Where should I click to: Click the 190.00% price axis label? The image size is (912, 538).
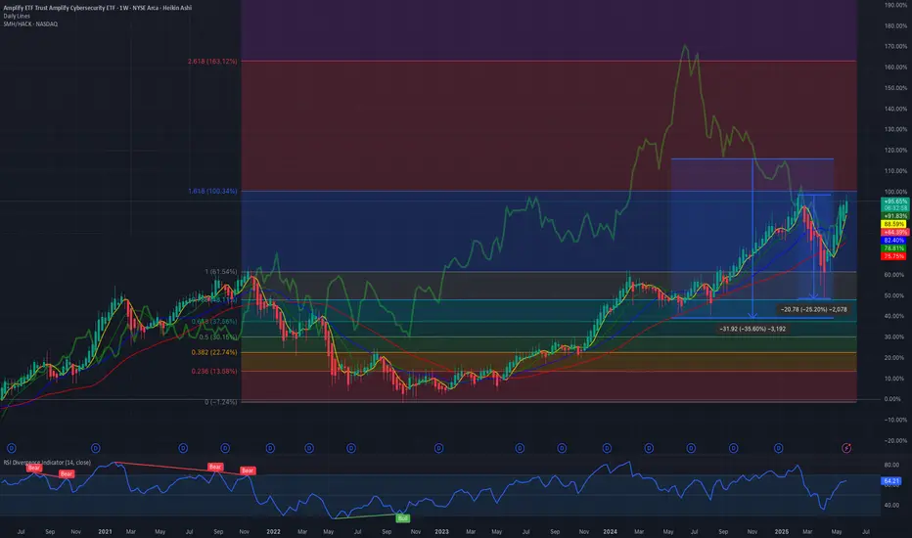click(x=895, y=5)
